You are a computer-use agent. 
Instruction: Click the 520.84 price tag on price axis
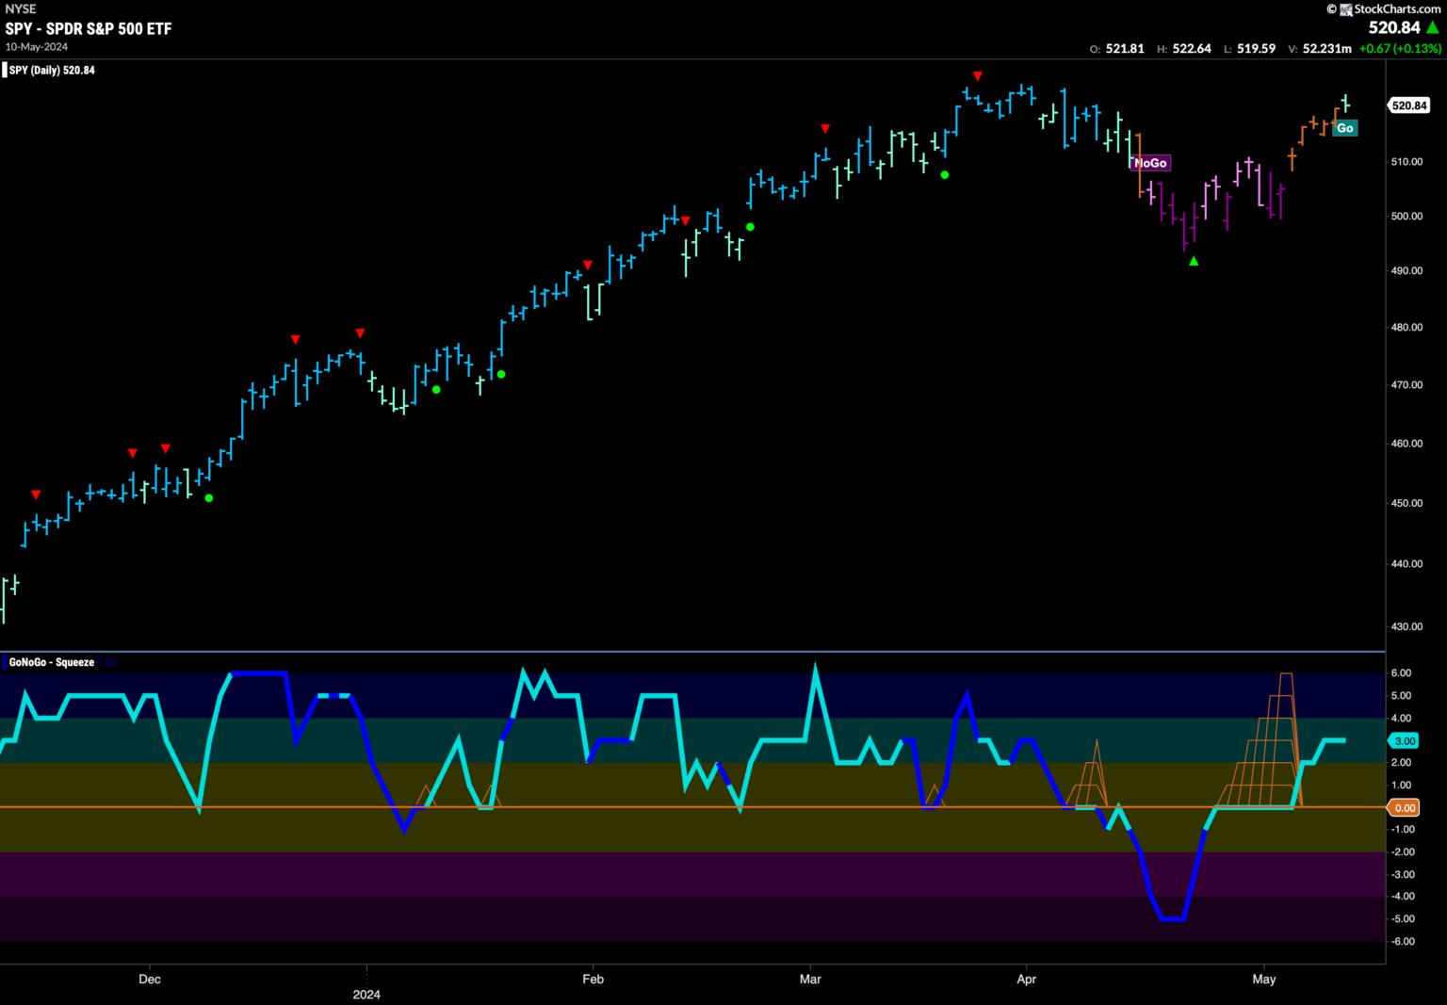point(1408,105)
